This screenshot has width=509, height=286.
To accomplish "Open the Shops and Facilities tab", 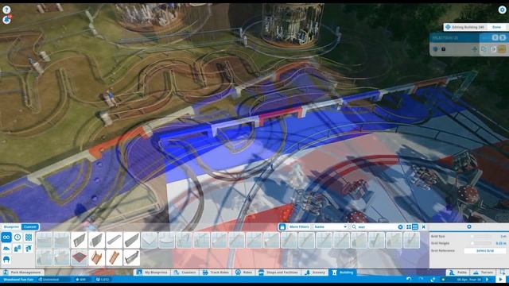I will [x=278, y=272].
